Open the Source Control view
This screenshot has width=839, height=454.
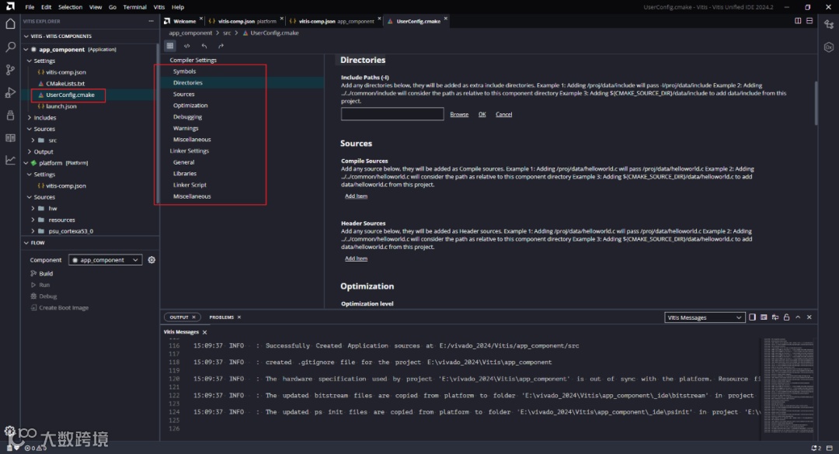pyautogui.click(x=10, y=70)
